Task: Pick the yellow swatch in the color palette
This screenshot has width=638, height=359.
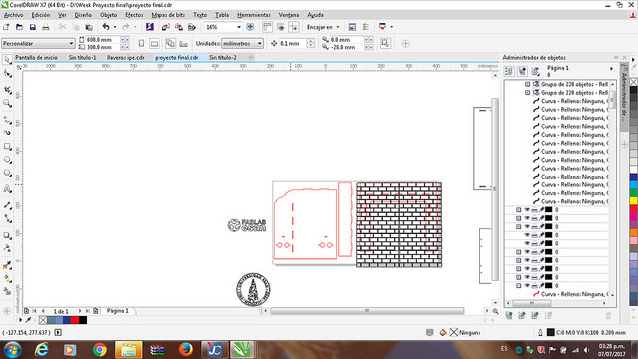Action: (x=634, y=200)
